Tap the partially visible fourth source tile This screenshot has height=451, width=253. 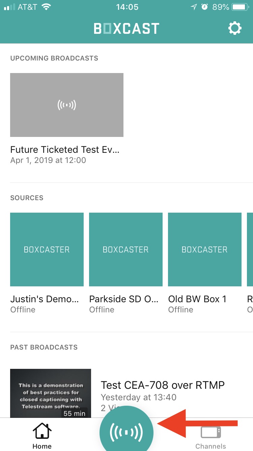[250, 250]
